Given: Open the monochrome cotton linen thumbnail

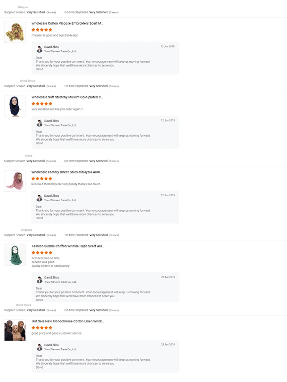Looking at the screenshot, I should tap(15, 330).
